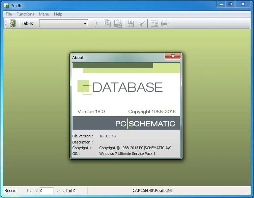Open the Functions menu
254x198 pixels.
tap(25, 14)
